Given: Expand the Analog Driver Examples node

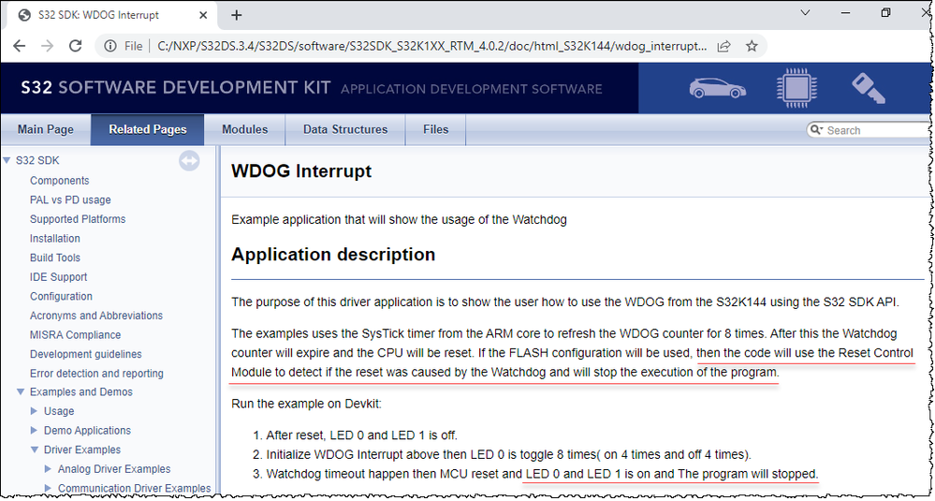Looking at the screenshot, I should tap(49, 469).
